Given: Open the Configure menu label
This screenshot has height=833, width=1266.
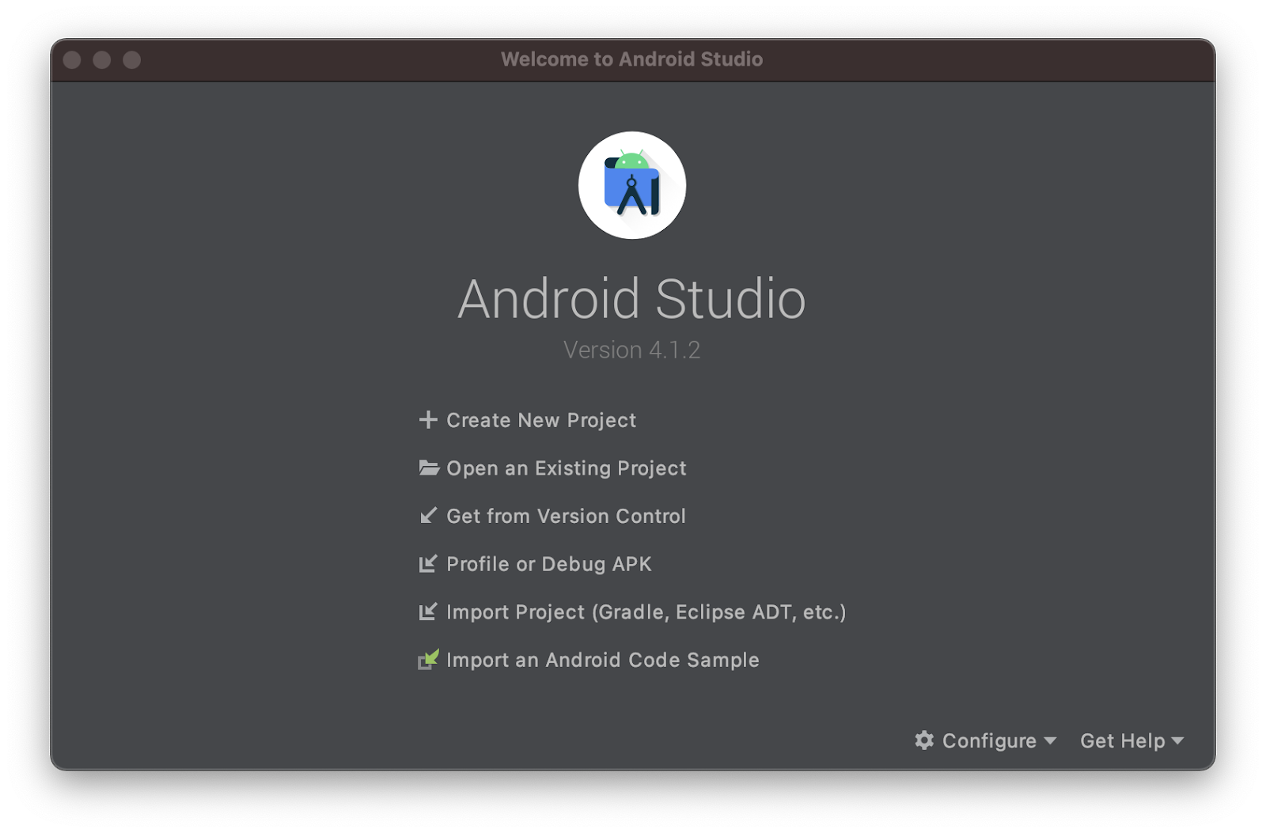Looking at the screenshot, I should click(989, 740).
